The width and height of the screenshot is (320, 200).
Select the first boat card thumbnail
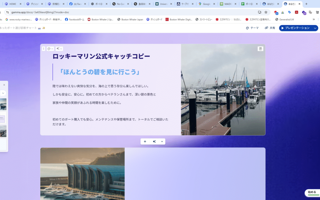(x=3, y=104)
